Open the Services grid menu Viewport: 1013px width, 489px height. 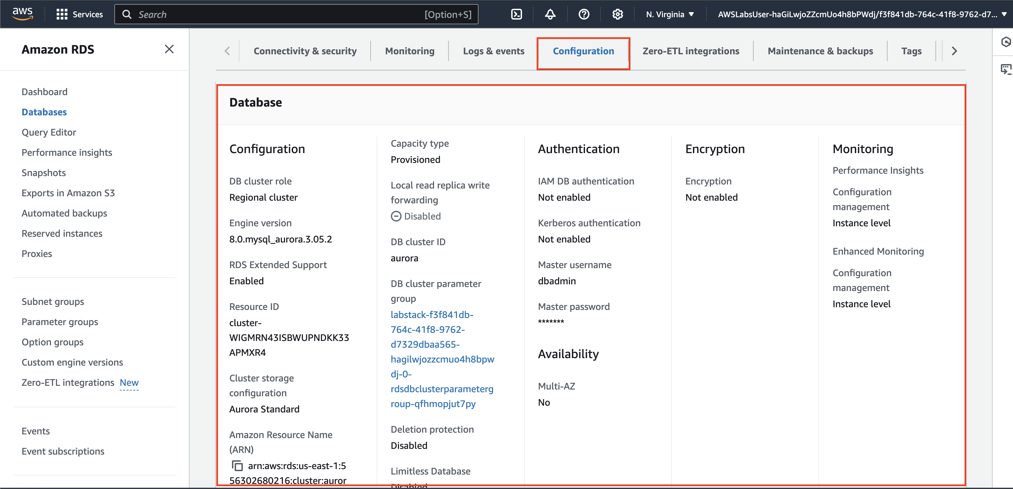[80, 14]
